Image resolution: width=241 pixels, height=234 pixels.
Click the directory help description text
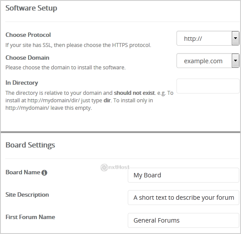[x=90, y=101]
